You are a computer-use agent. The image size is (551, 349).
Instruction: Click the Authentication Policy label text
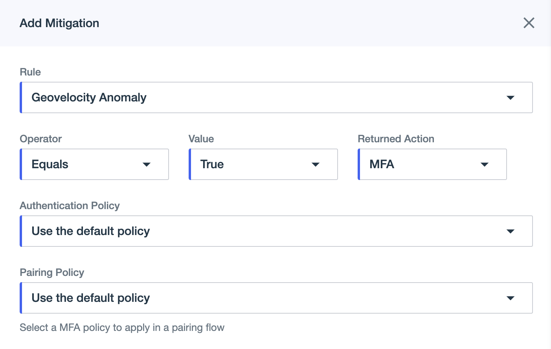[70, 206]
